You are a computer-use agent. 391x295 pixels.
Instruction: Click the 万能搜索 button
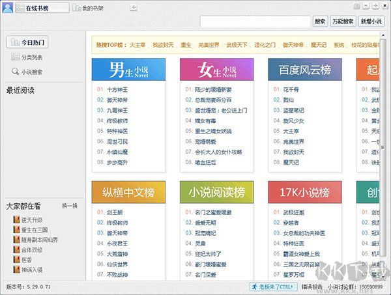(x=343, y=21)
